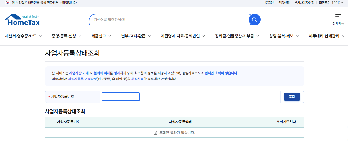Focus the 검색어를 입력하세요 search field
Viewport: 348px width, 141px height.
[x=170, y=20]
